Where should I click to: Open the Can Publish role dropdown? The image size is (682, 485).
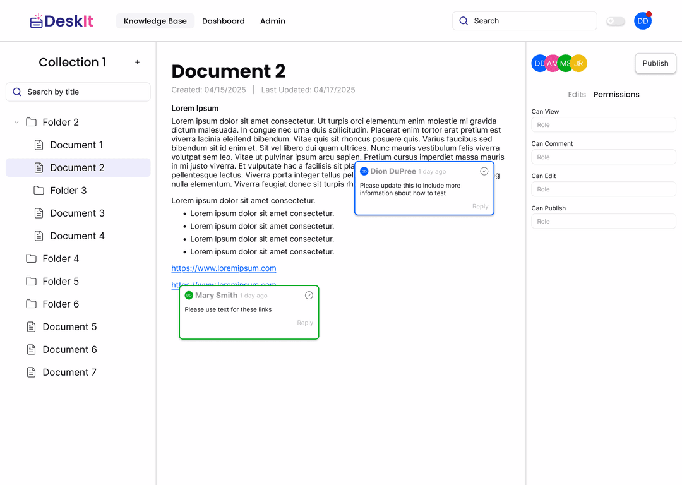click(x=603, y=222)
